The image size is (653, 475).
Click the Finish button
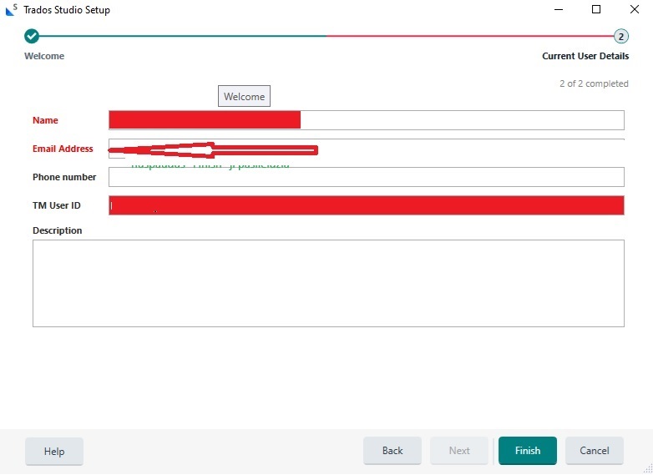pyautogui.click(x=527, y=451)
